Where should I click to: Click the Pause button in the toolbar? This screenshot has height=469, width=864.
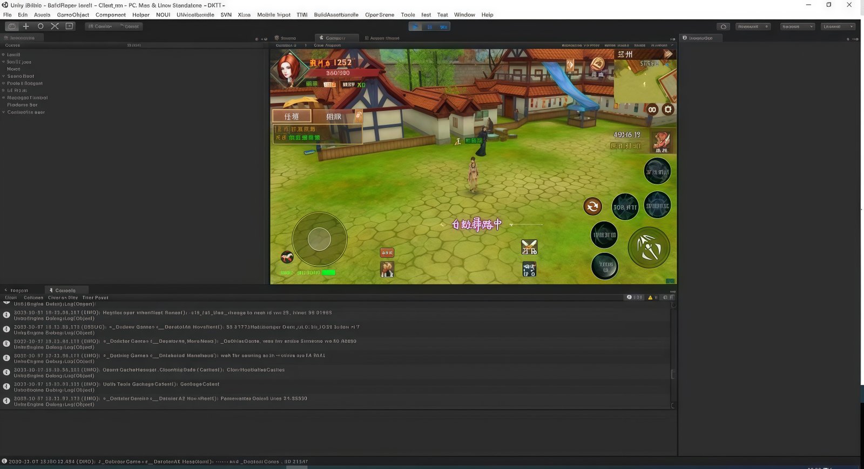pos(429,26)
